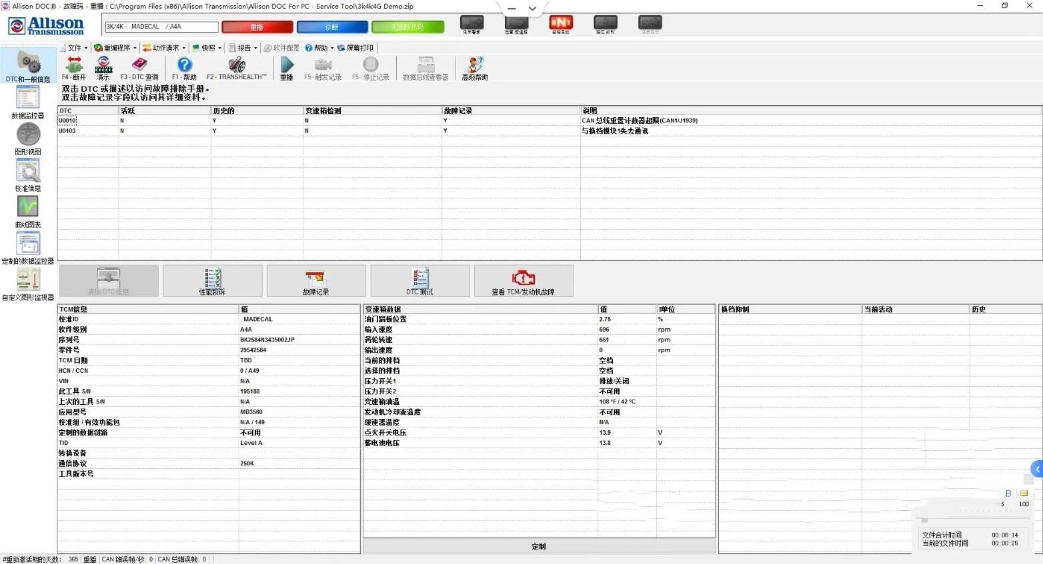1043x564 pixels.
Task: Open the 重编程序 dropdown menu
Action: pos(115,48)
